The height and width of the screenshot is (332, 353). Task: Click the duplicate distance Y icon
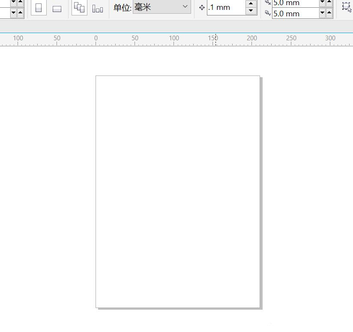(x=268, y=13)
